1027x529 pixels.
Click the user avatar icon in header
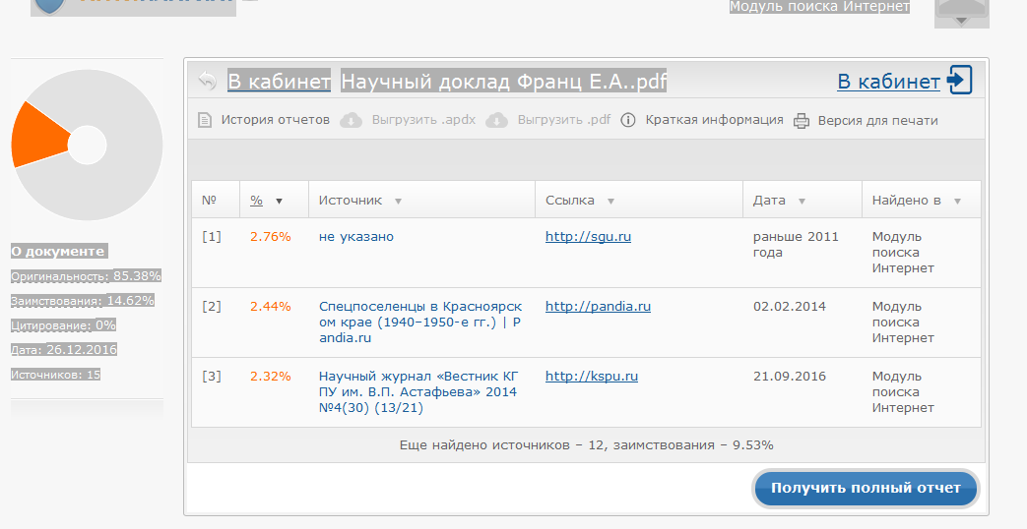pyautogui.click(x=961, y=12)
